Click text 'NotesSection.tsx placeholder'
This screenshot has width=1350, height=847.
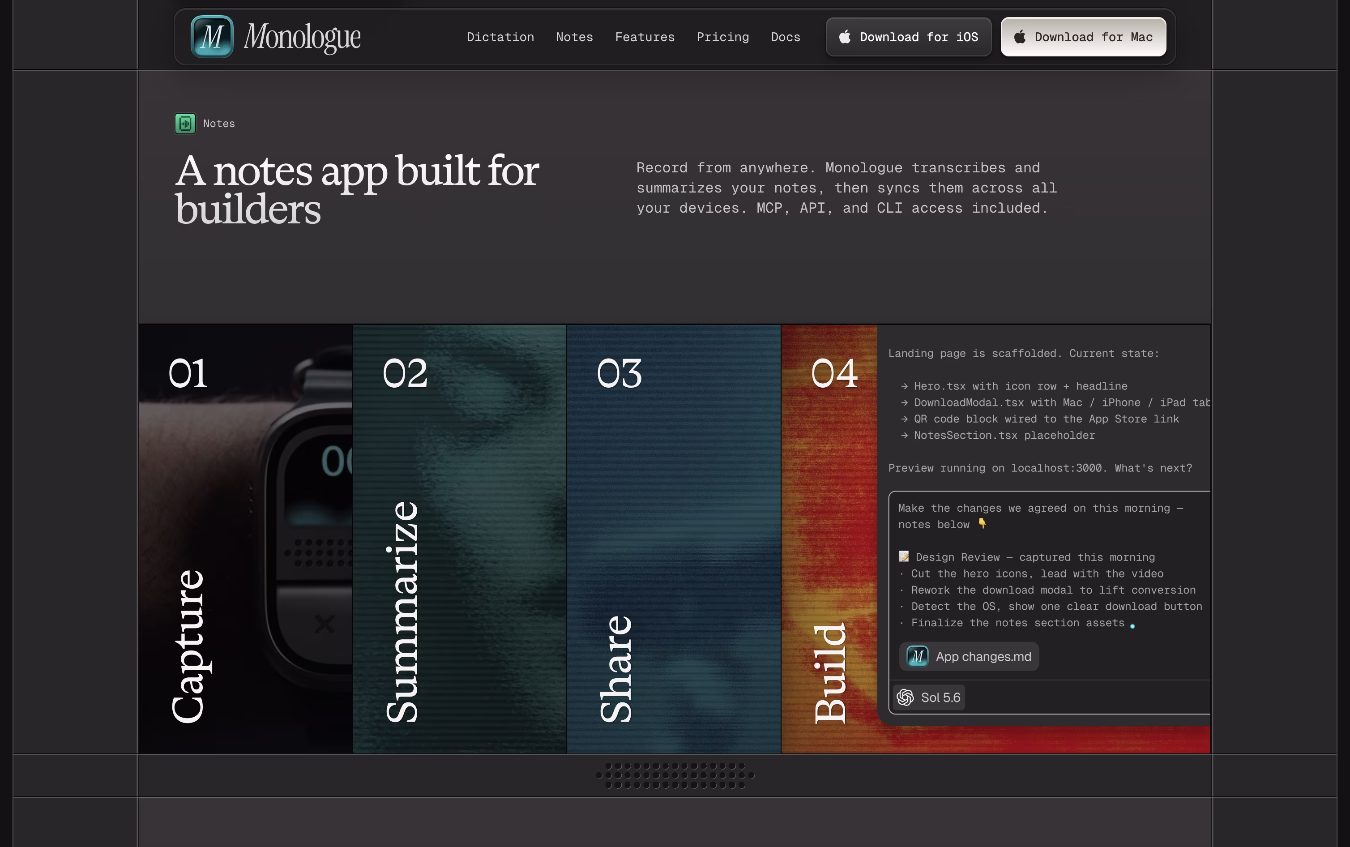pos(1004,435)
